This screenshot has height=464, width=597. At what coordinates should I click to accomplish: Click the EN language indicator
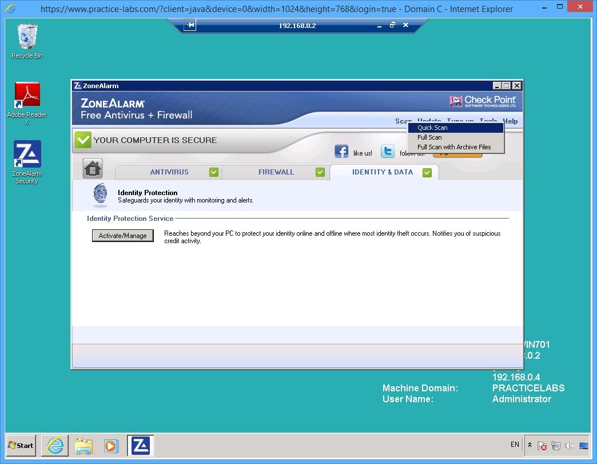point(514,445)
